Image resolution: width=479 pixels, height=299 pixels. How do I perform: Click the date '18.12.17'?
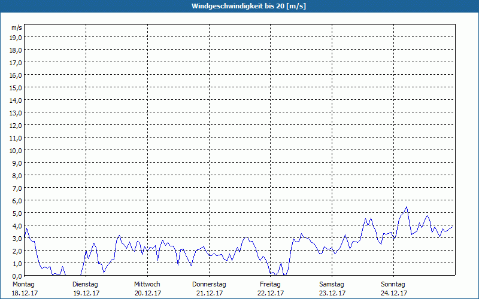[x=25, y=293]
